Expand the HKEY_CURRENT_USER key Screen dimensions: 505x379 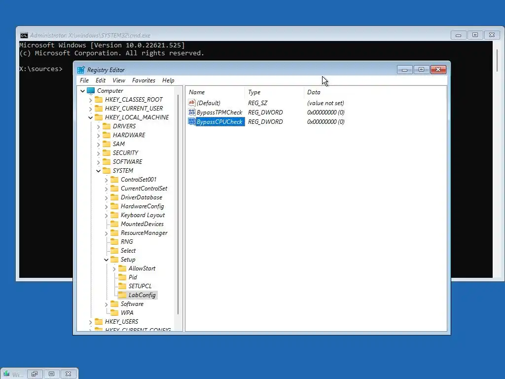(x=91, y=109)
